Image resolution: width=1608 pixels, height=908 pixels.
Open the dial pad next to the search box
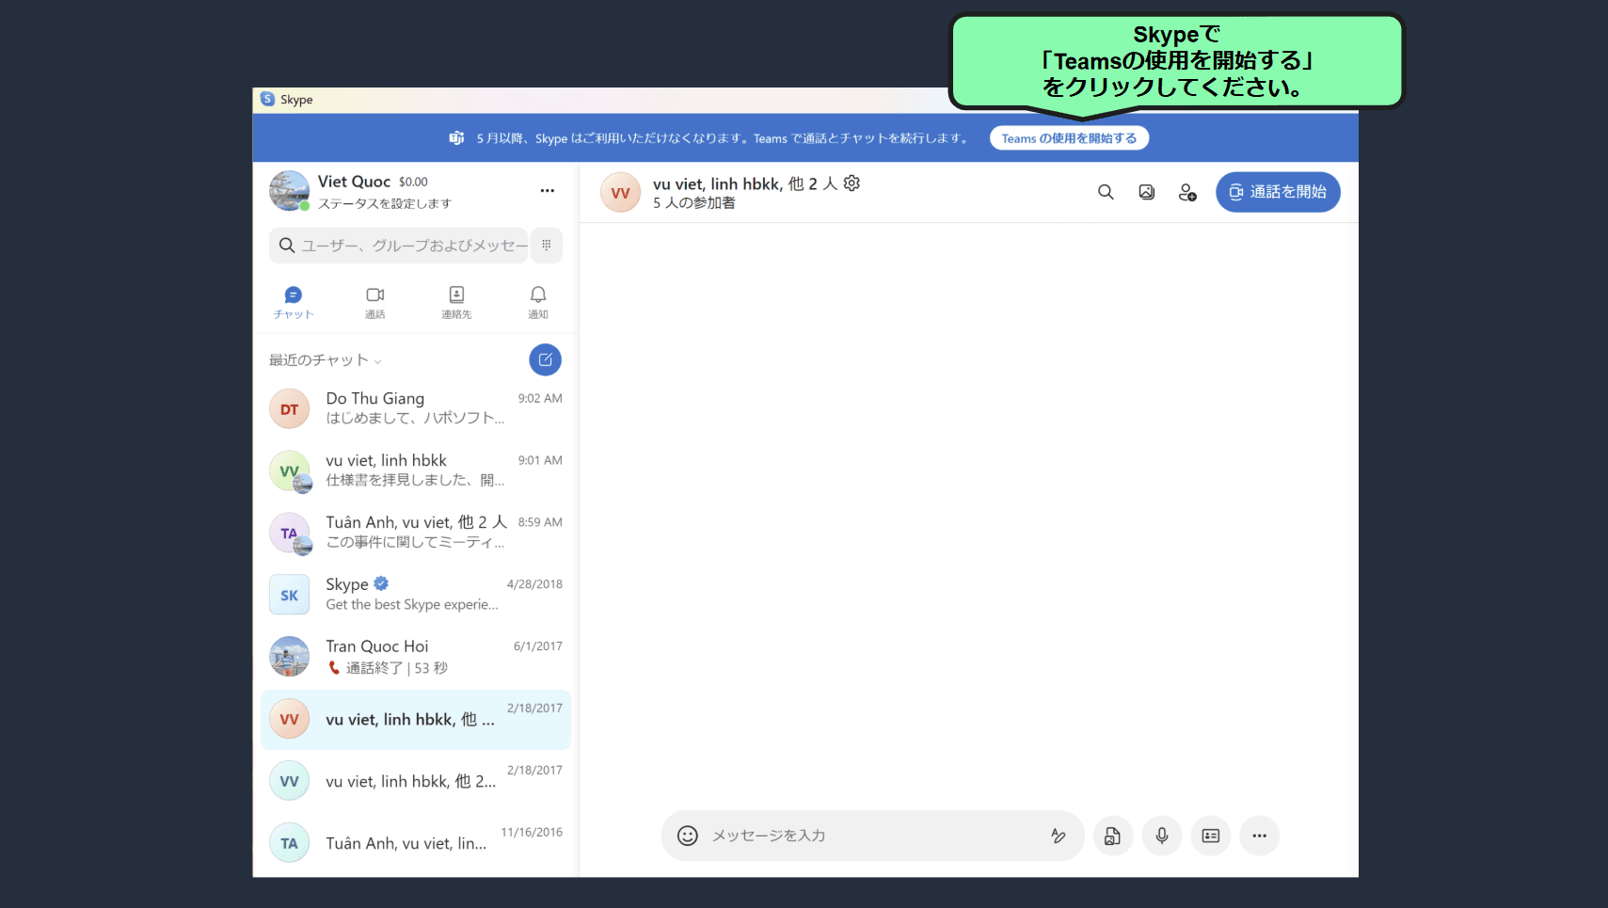pos(546,245)
